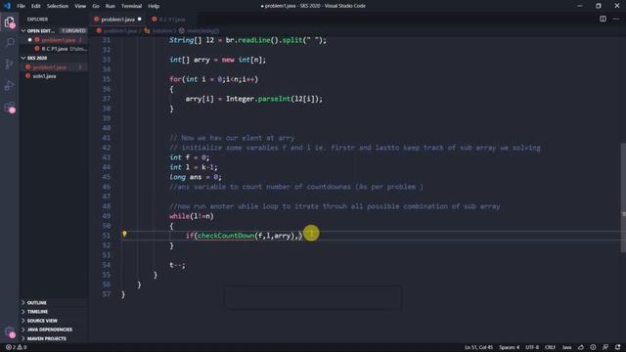Click the VS Code logo icon
Image resolution: width=626 pixels, height=352 pixels.
[7, 6]
